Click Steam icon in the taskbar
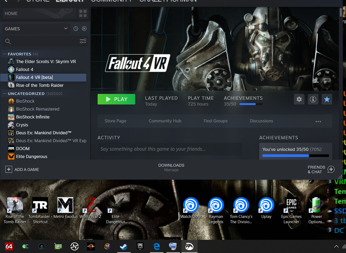Viewport: 346px width, 253px height. tap(124, 246)
